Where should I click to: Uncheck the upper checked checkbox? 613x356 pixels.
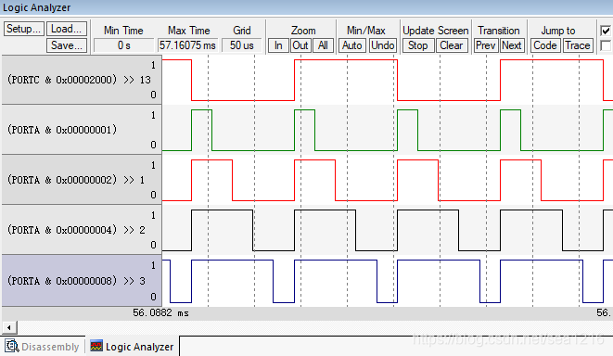(x=606, y=31)
